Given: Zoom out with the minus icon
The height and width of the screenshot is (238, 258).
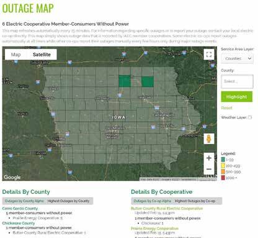Looking at the screenshot, I should (209, 169).
